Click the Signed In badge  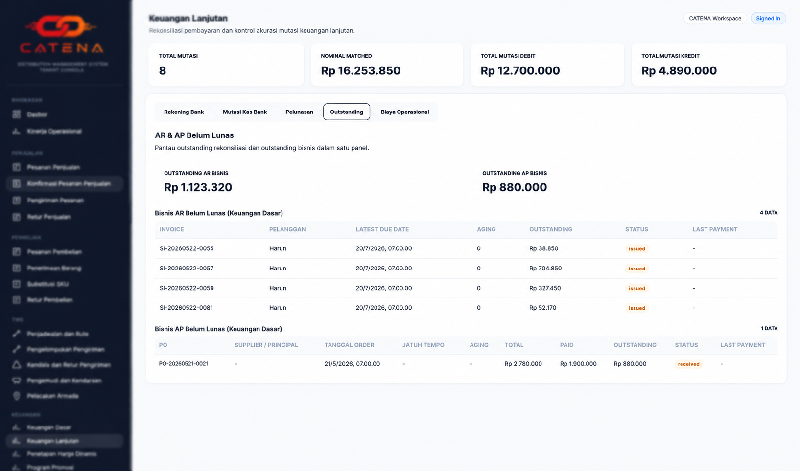(x=768, y=18)
